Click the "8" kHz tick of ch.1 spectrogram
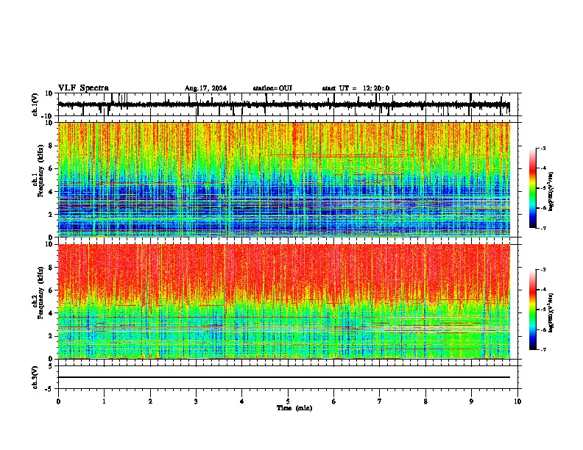Viewport: 583px width, 450px height. [x=51, y=146]
